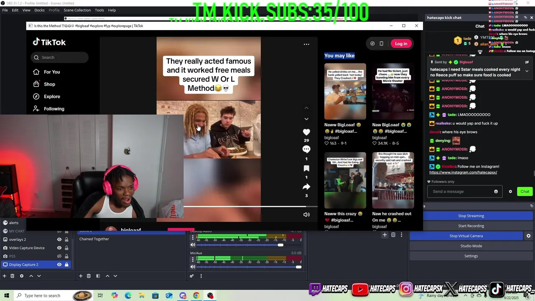Like the TikTok video with heart icon

tap(306, 132)
